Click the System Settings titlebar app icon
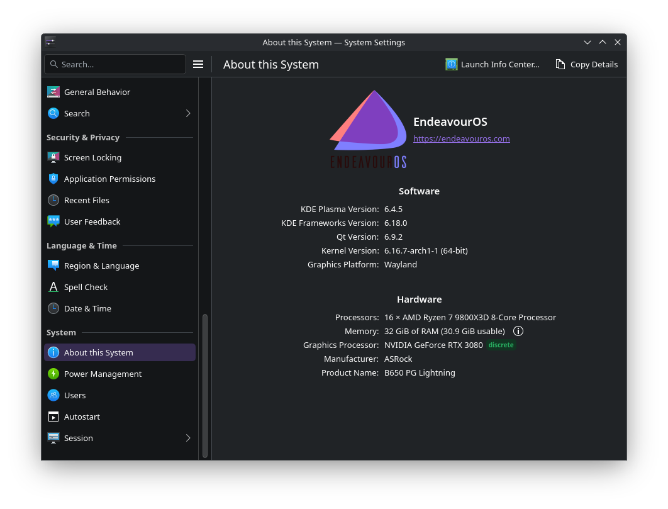This screenshot has width=668, height=509. coord(50,42)
